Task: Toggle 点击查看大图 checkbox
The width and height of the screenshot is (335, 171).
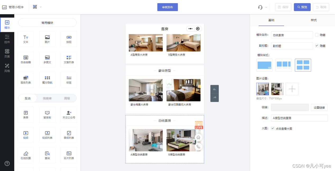Action: (x=273, y=129)
